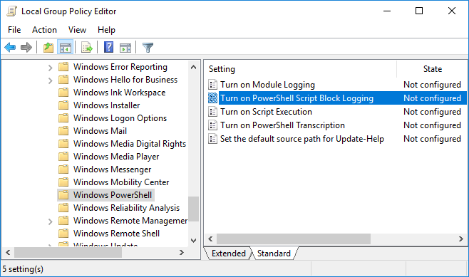469x277 pixels.
Task: Sort by the State column header
Action: click(432, 69)
